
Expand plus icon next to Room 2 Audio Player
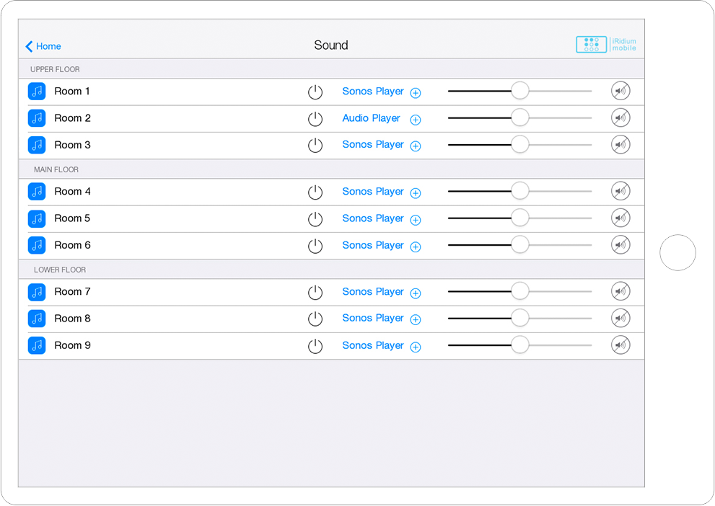coord(416,120)
